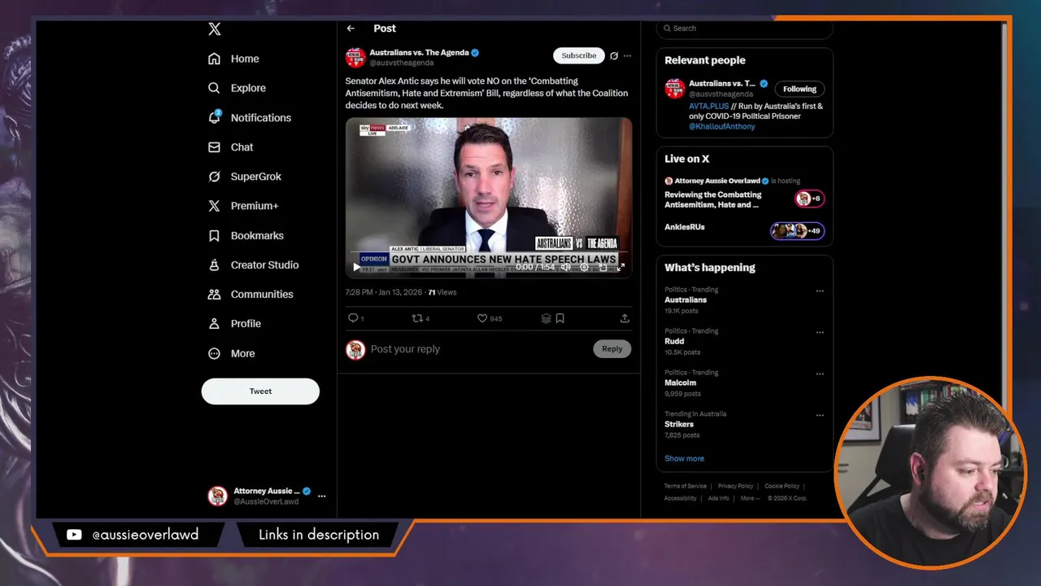This screenshot has width=1041, height=586.
Task: Open the post's more options menu
Action: tap(627, 55)
